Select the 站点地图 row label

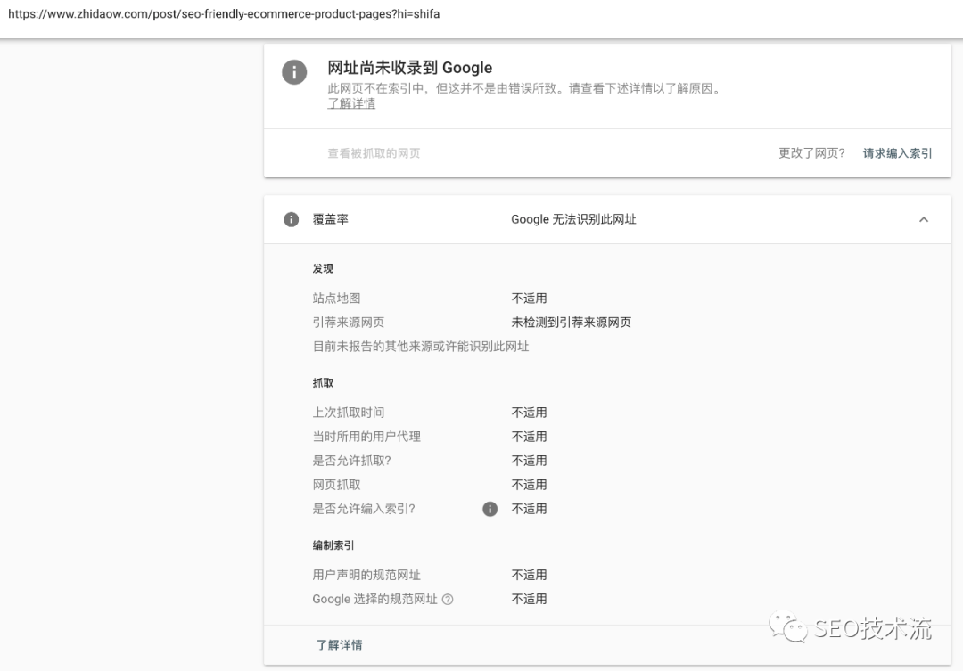click(x=336, y=299)
